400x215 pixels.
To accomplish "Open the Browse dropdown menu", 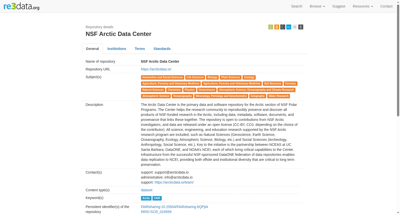I will (317, 6).
